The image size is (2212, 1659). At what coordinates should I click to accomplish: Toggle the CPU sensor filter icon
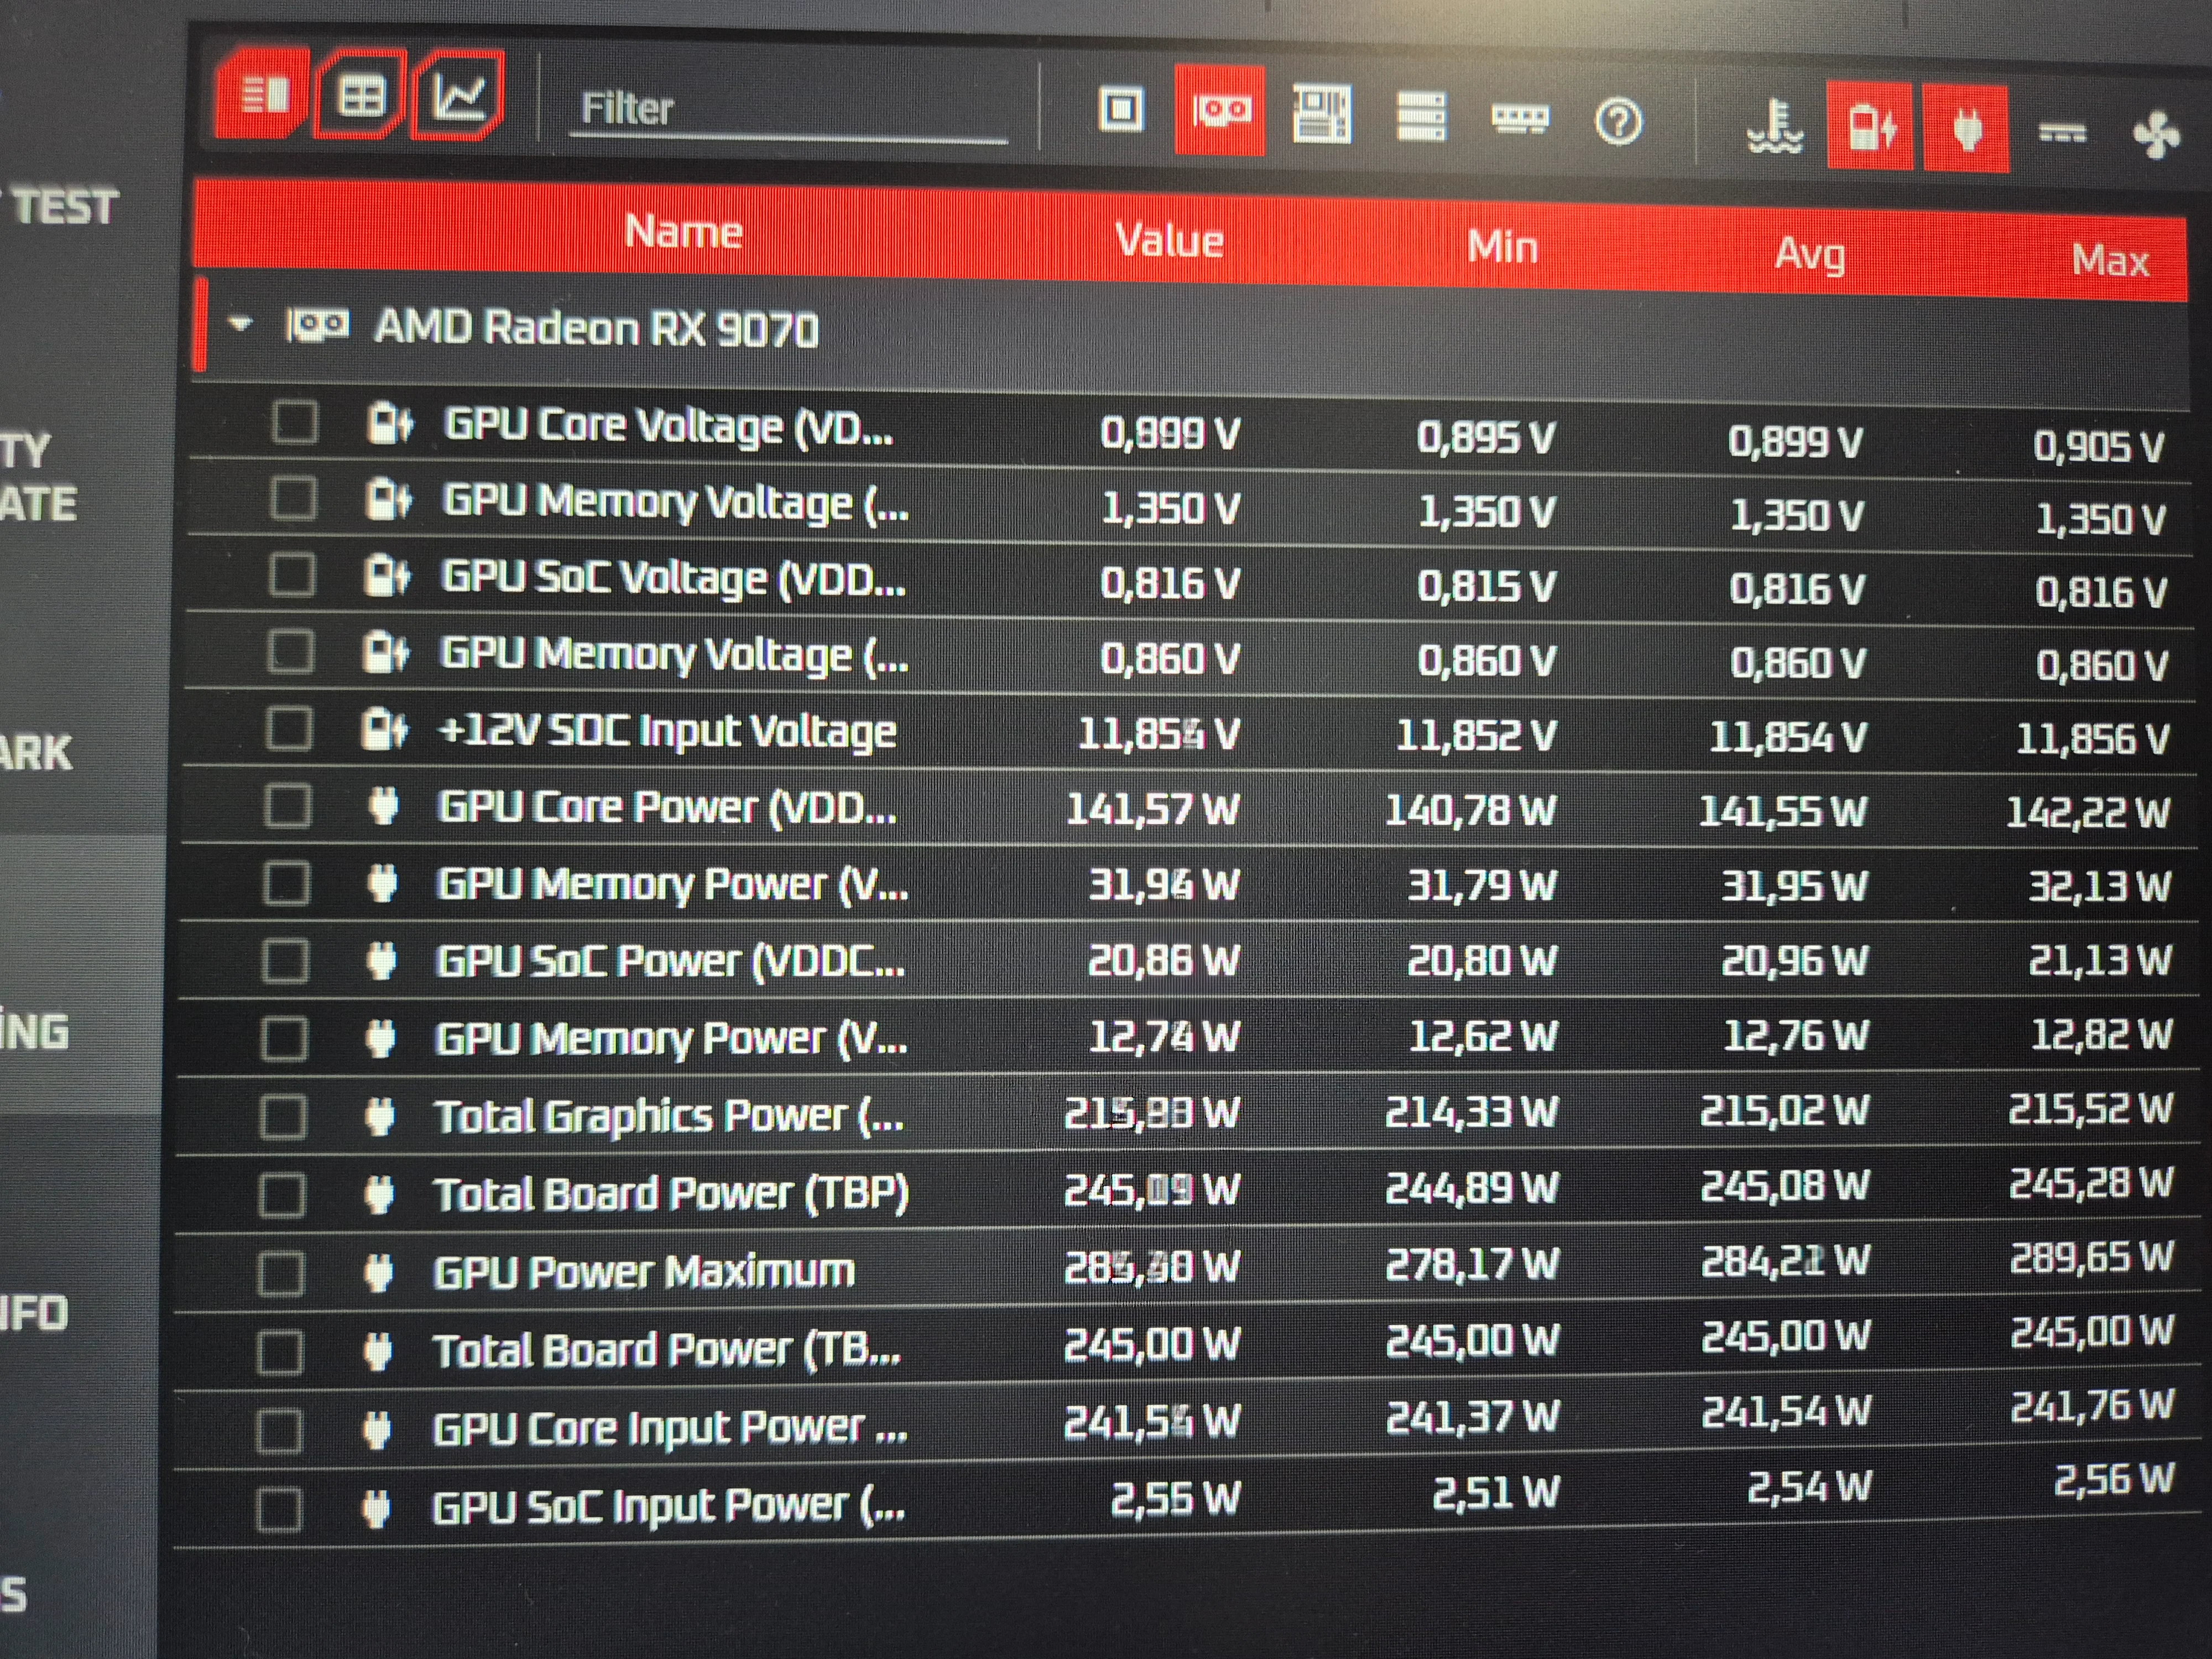(1120, 109)
